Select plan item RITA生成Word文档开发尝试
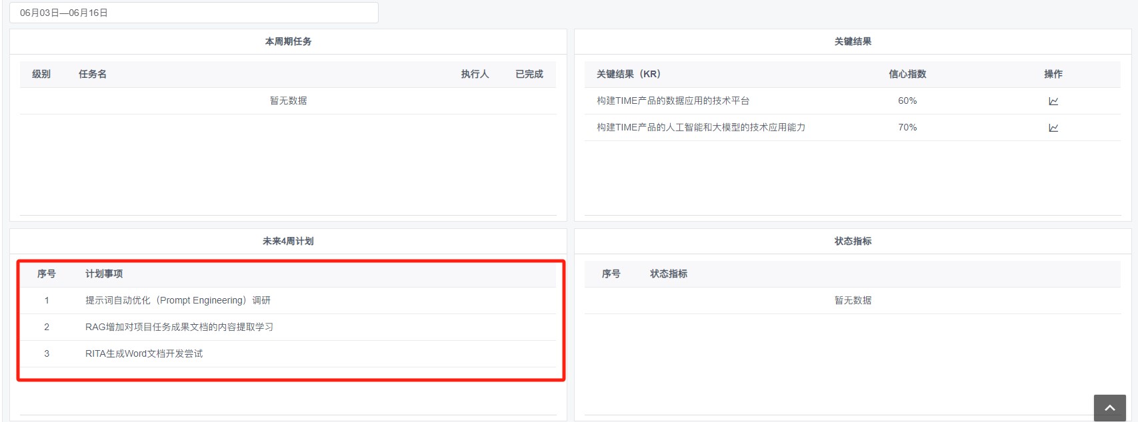Viewport: 1138px width, 422px height. coord(144,353)
